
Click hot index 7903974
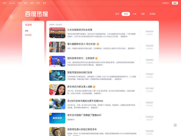tap(149, 31)
